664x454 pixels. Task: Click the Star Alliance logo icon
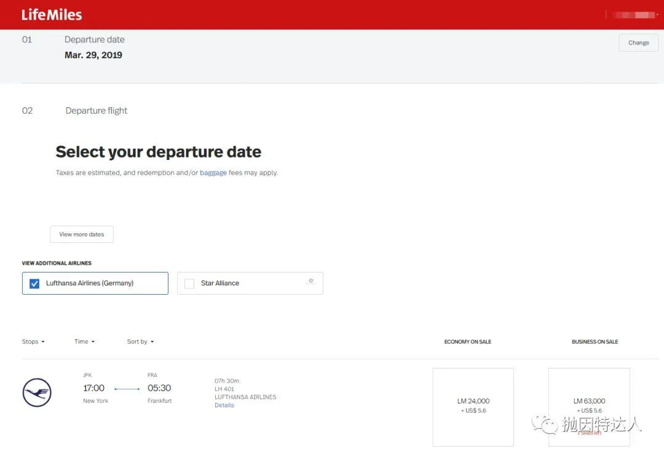click(311, 281)
